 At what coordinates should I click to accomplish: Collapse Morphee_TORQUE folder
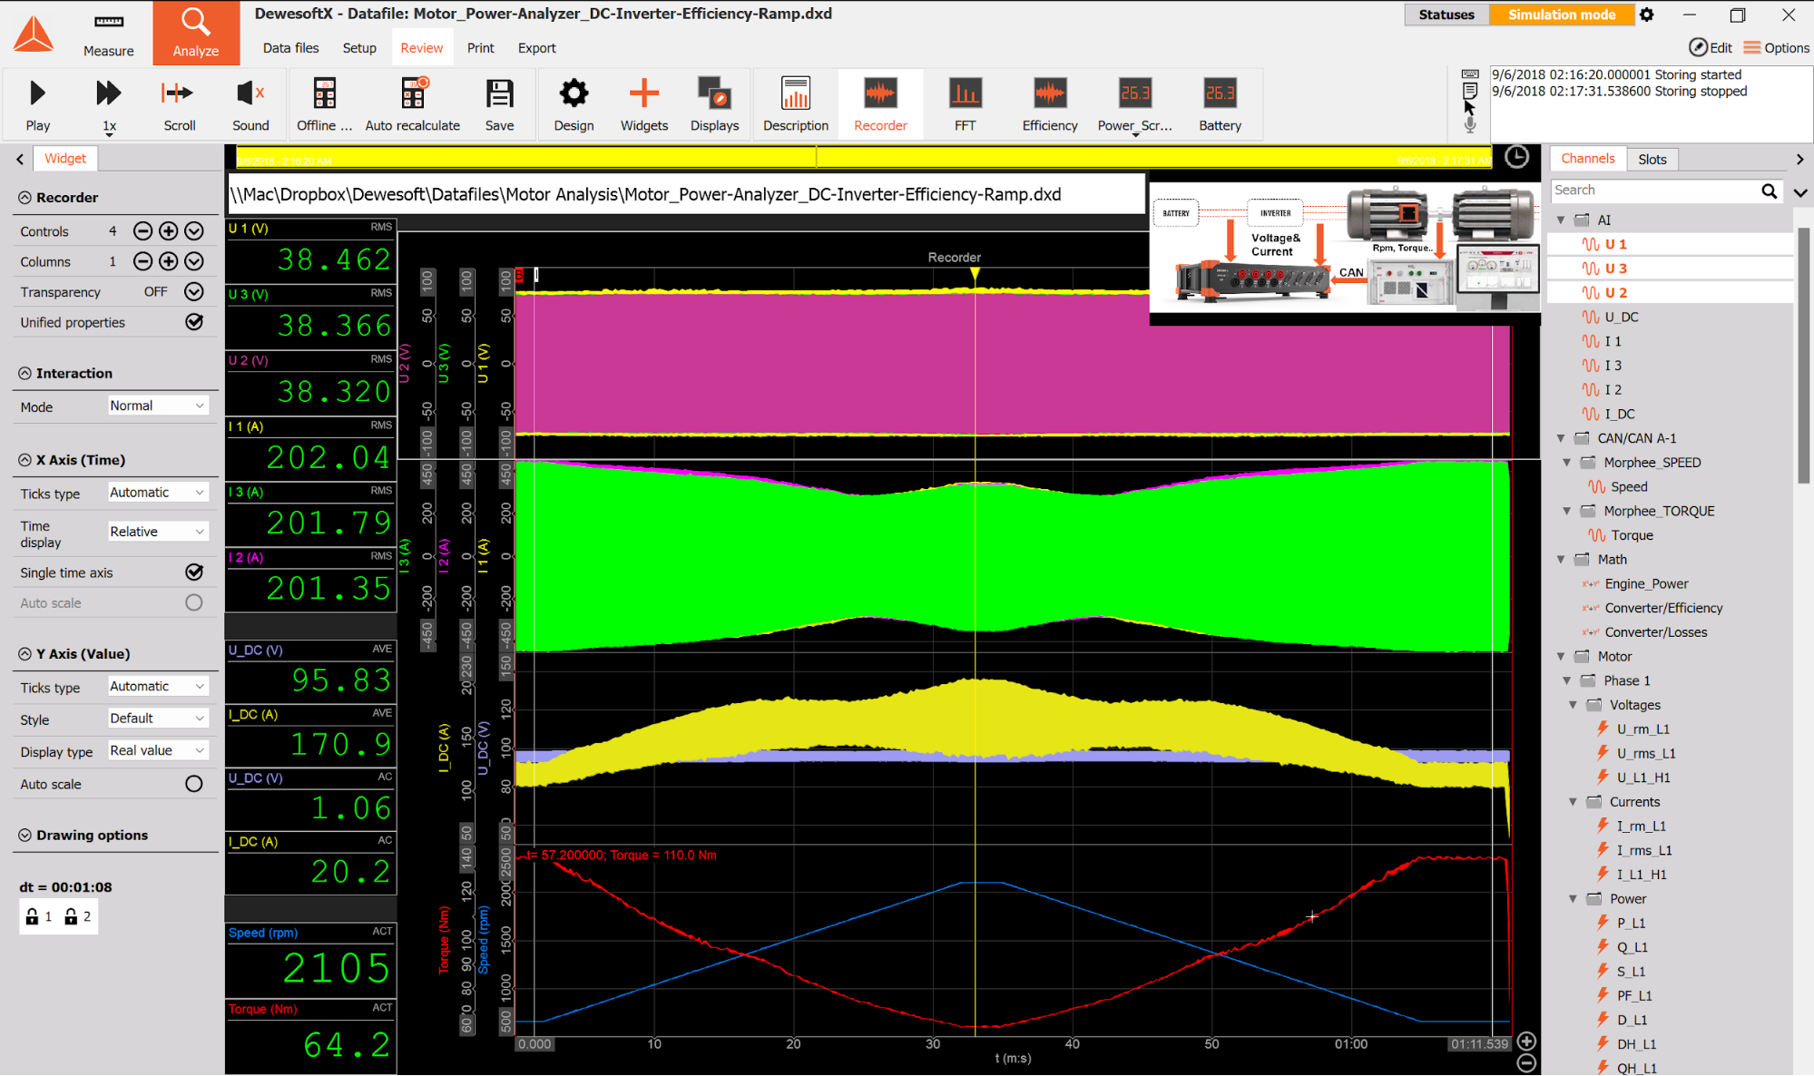(1567, 511)
